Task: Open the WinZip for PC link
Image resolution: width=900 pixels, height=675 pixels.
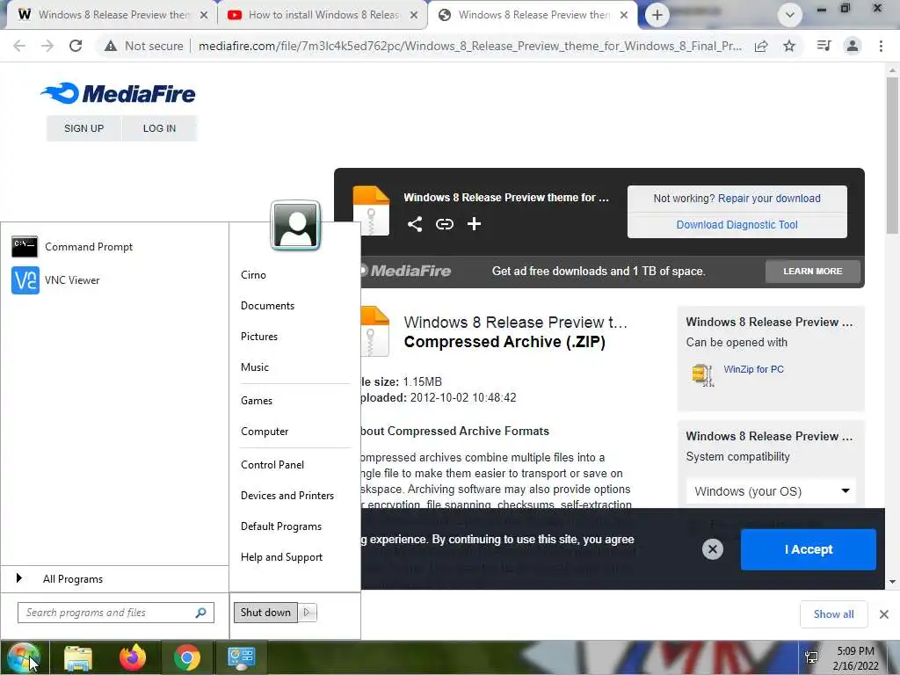Action: click(x=753, y=369)
